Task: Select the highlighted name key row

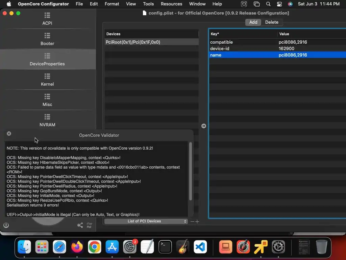Action: (278, 55)
